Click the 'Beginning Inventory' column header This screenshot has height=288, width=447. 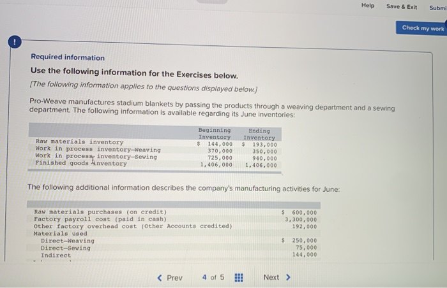coord(215,133)
